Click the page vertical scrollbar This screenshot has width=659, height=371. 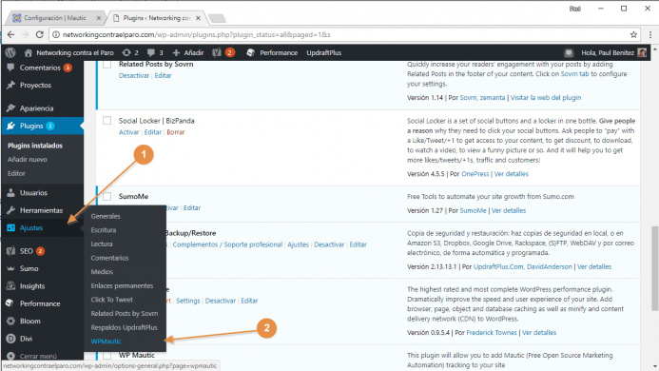[654, 269]
